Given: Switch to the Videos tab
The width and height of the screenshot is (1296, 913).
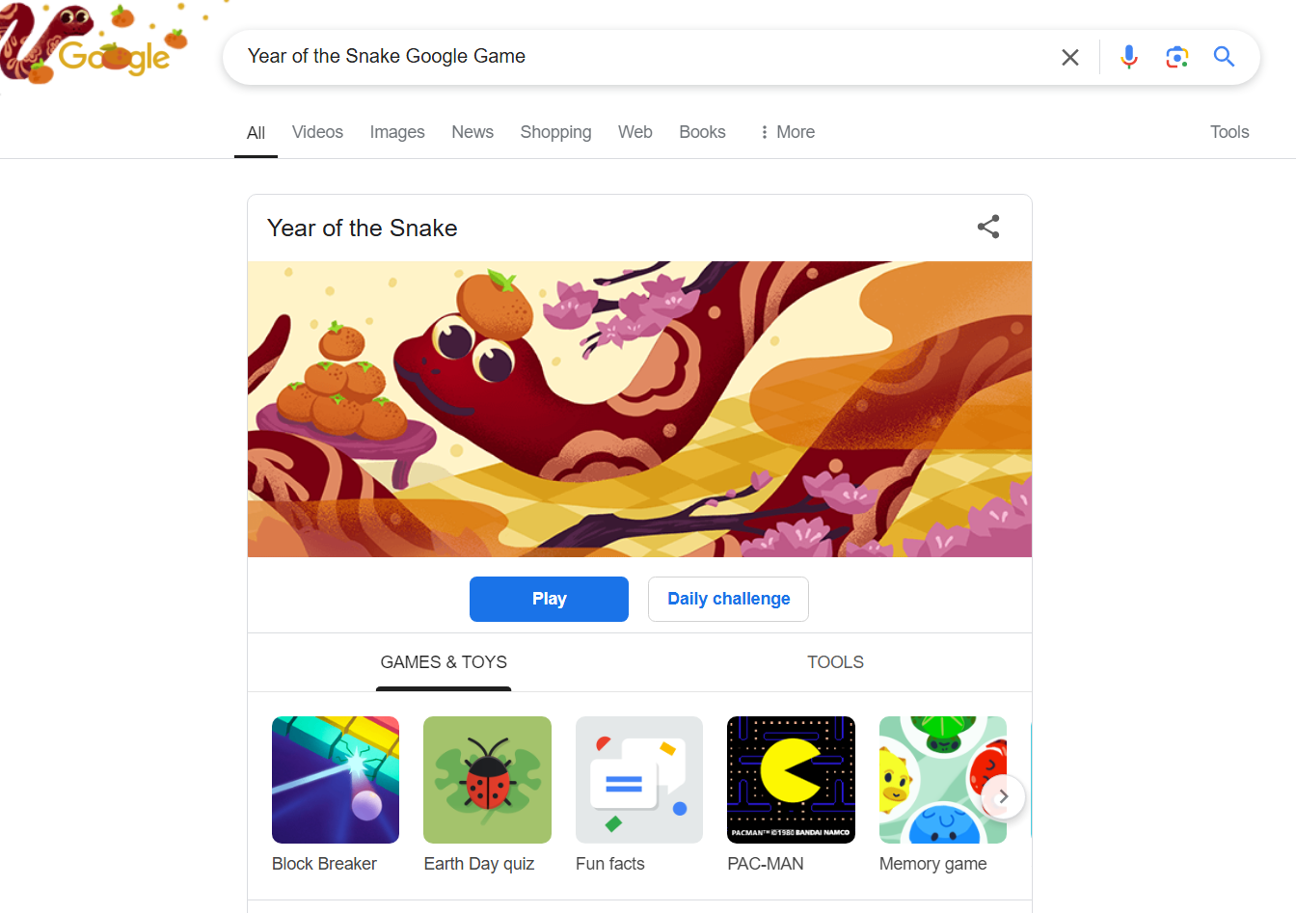Looking at the screenshot, I should (x=317, y=132).
